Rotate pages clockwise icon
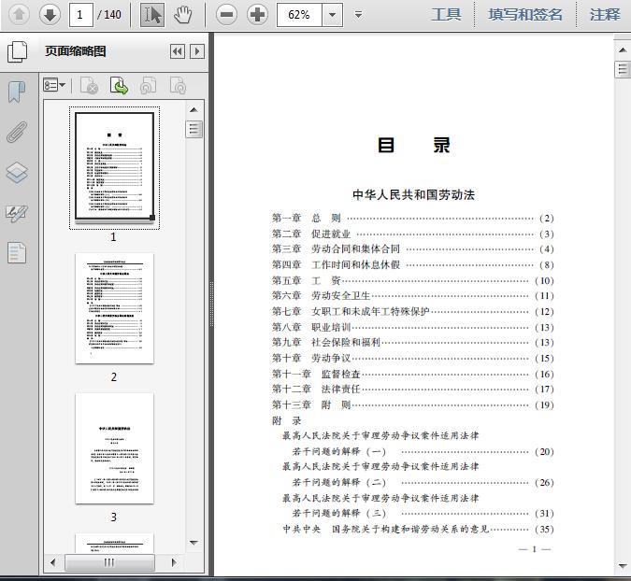 click(x=178, y=86)
